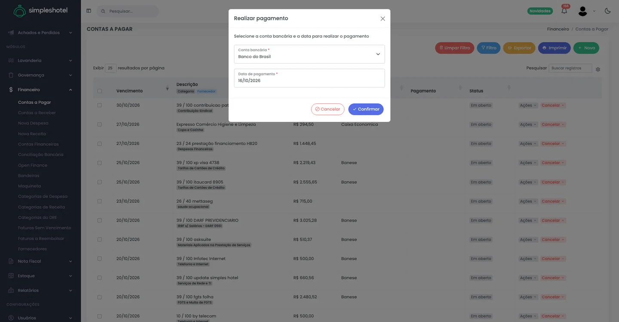The height and width of the screenshot is (322, 619).
Task: Click the Estoque sidebar icon
Action: 11,276
